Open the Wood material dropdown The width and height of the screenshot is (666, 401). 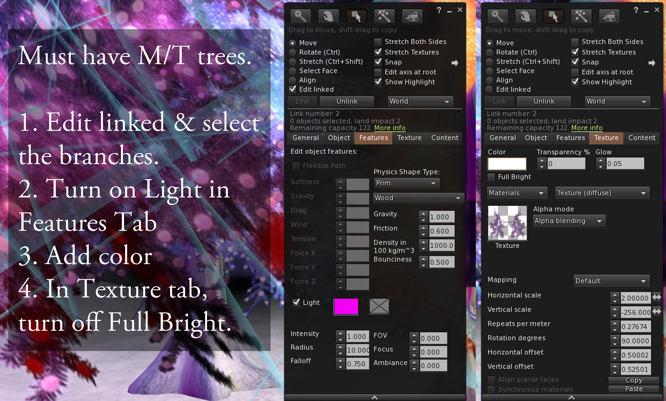click(418, 198)
